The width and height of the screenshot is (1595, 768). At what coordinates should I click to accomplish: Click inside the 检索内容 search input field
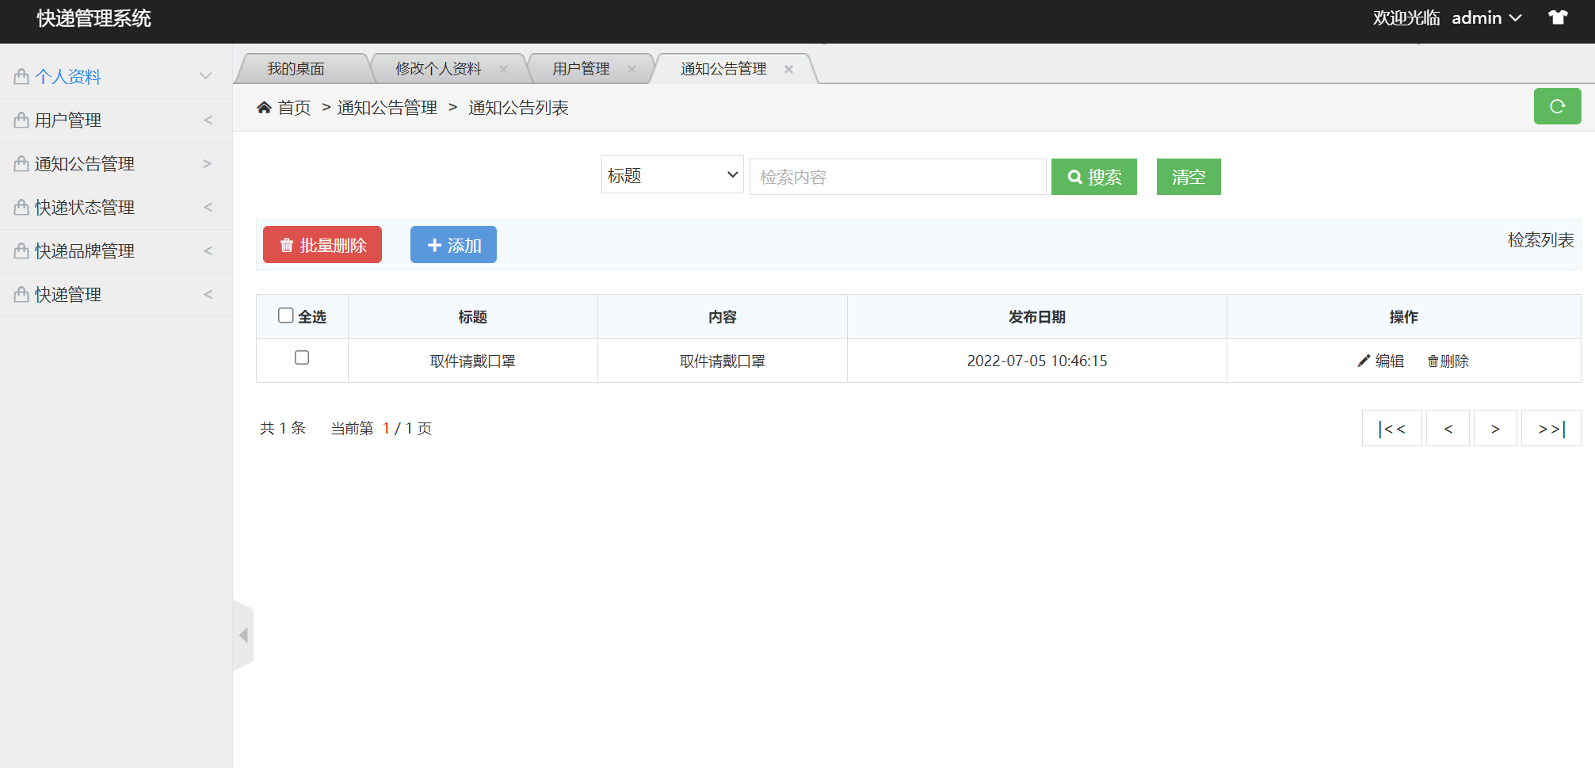pyautogui.click(x=897, y=176)
